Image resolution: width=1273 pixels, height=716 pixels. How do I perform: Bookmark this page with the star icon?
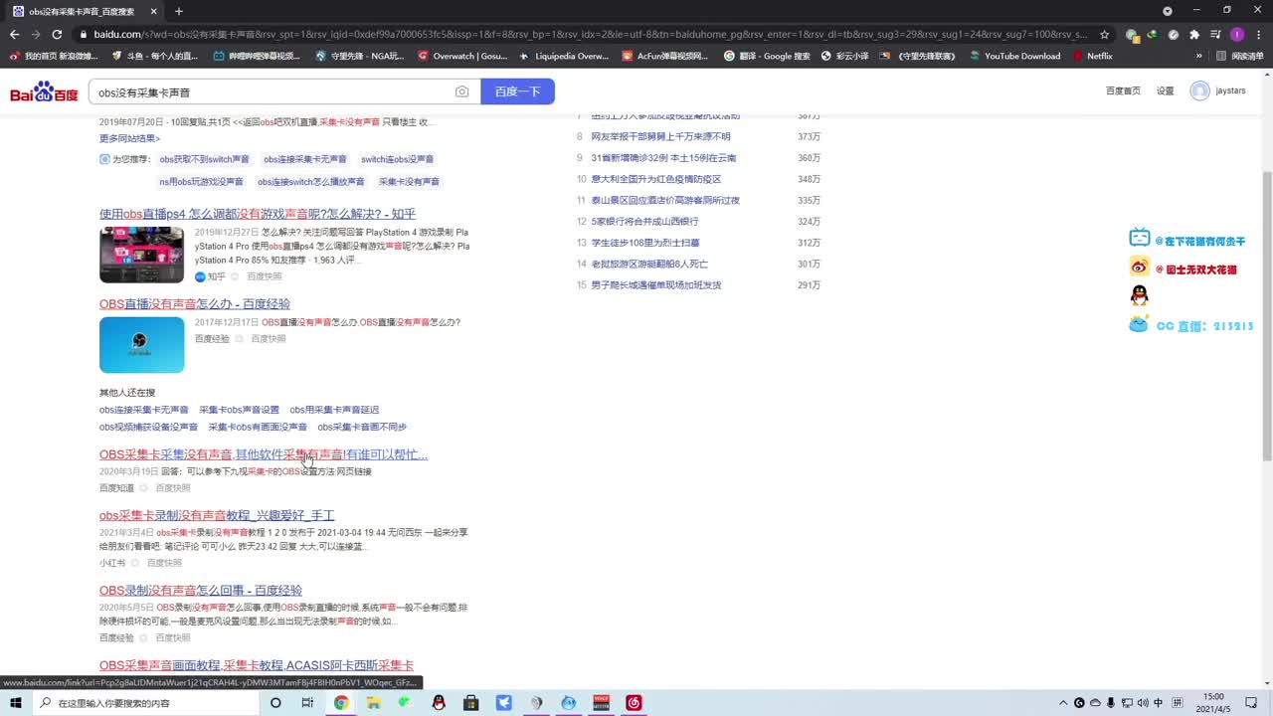(1104, 34)
